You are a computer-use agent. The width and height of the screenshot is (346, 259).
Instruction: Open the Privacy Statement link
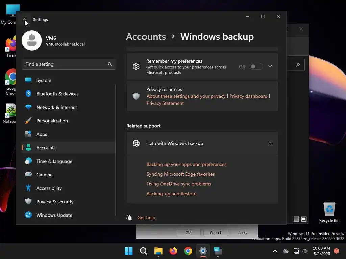click(x=165, y=103)
